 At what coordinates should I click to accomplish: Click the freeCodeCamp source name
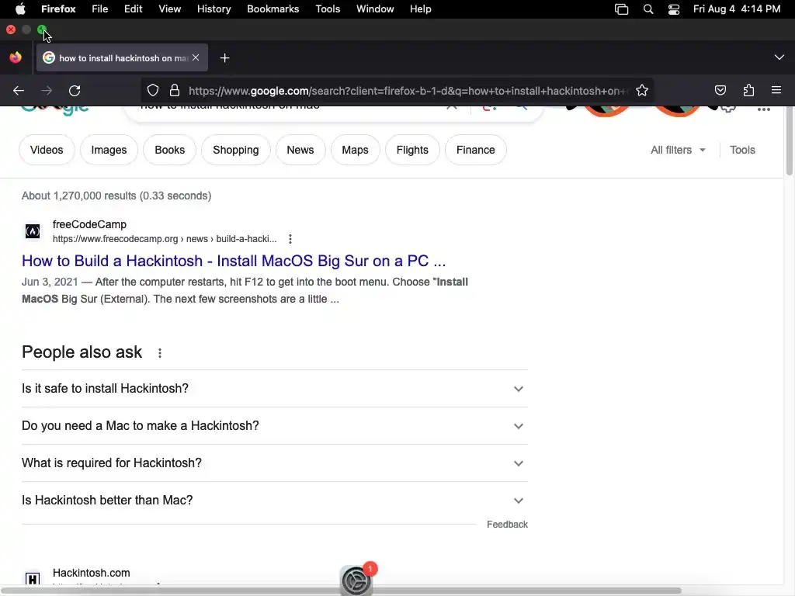(x=90, y=224)
